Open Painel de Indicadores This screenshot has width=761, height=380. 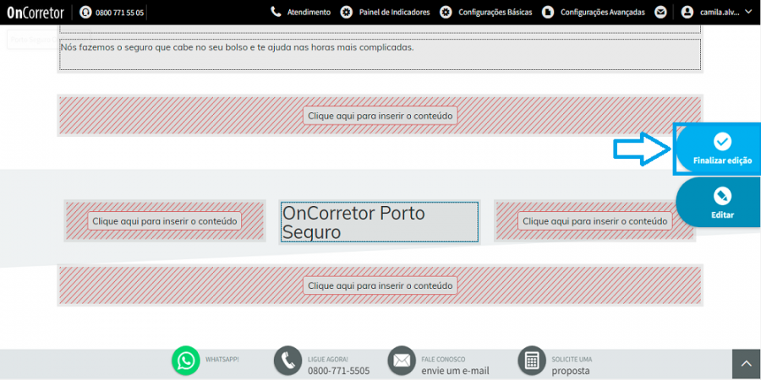394,13
